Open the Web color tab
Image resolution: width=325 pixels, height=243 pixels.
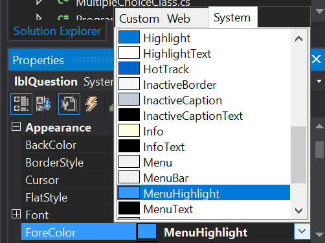[x=186, y=18]
